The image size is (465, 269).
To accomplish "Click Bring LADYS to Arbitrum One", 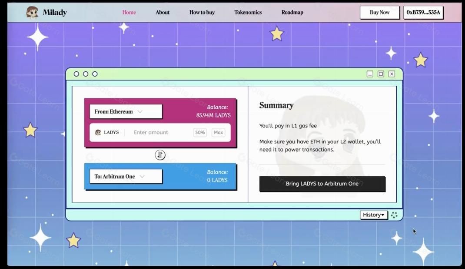I will coord(322,184).
